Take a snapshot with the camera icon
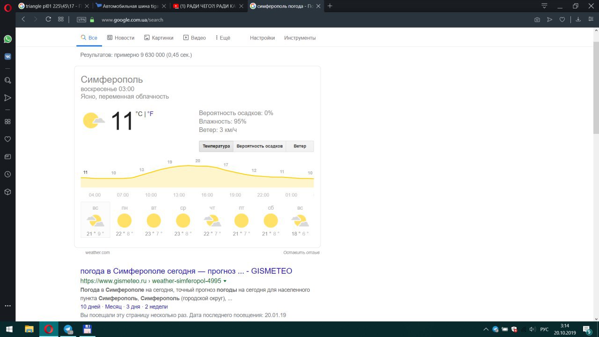 point(537,20)
